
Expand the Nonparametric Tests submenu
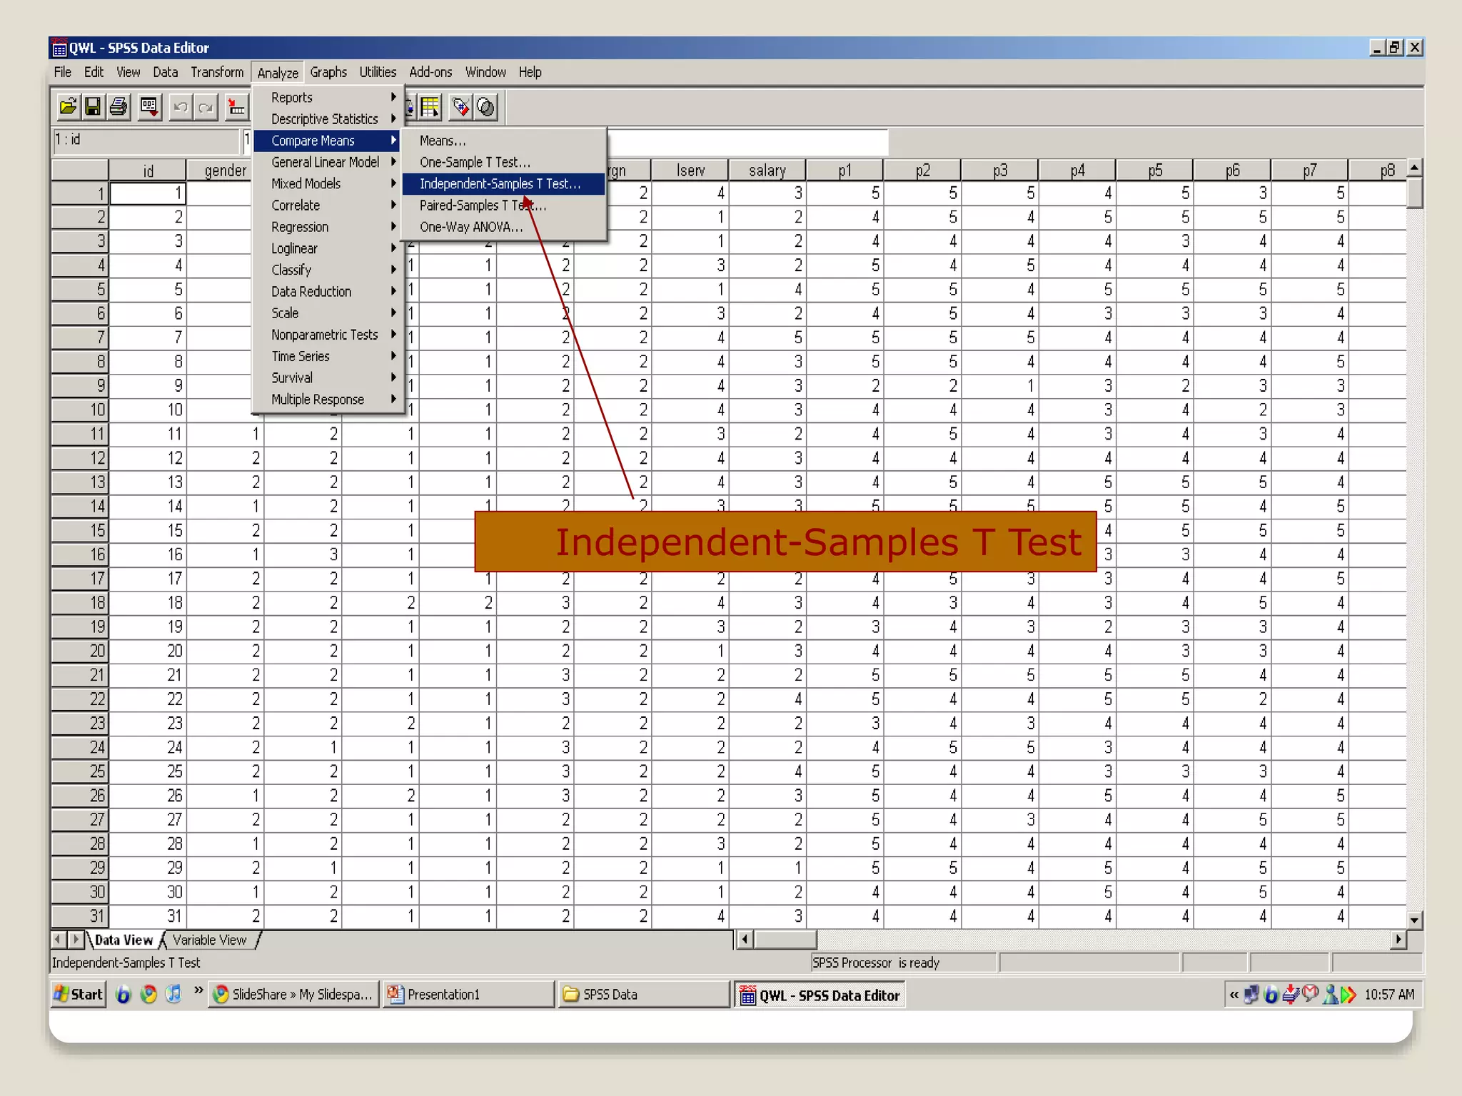coord(325,335)
